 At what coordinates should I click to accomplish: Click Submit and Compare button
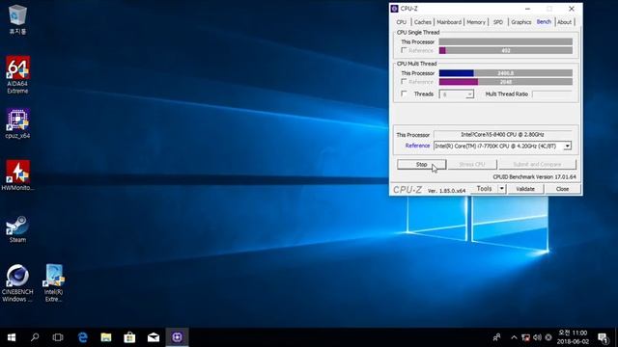(x=537, y=164)
